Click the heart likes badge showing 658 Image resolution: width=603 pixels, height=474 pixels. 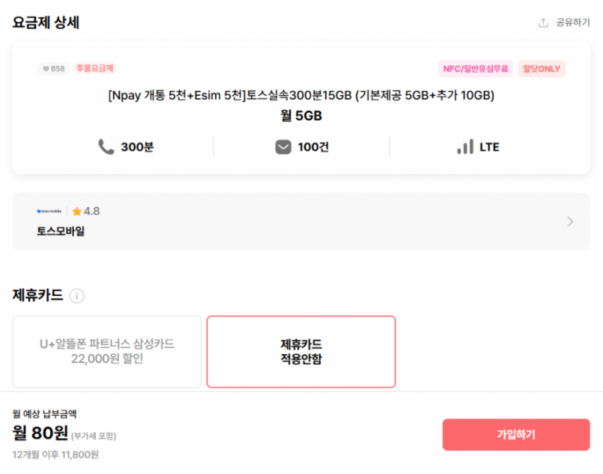coord(53,69)
